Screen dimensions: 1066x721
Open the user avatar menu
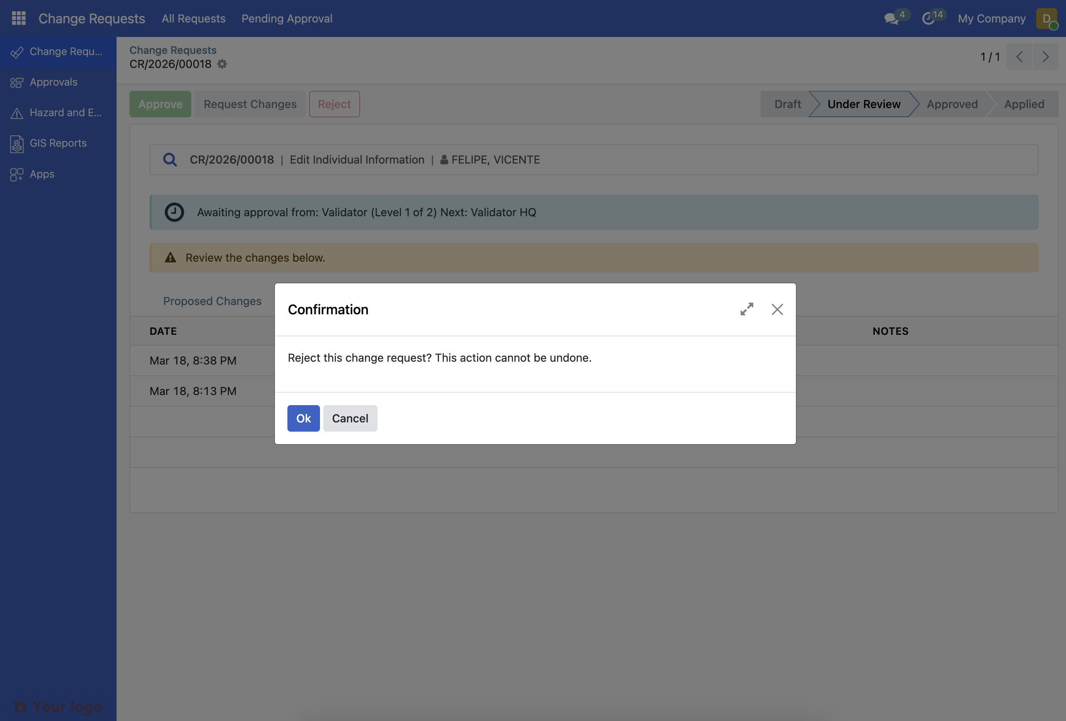1047,19
